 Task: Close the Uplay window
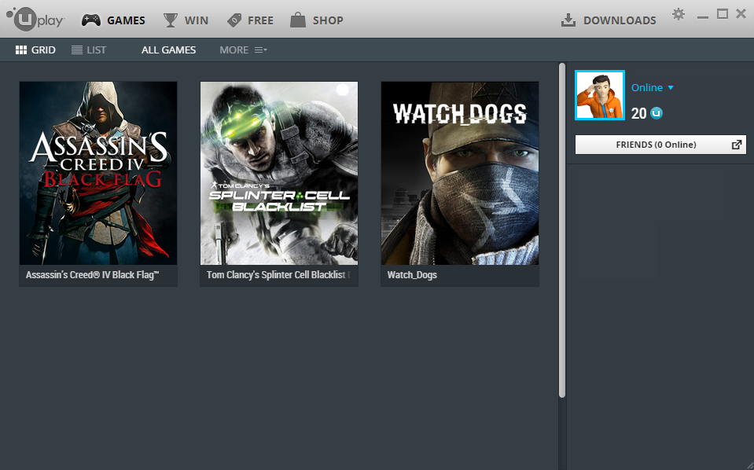tap(741, 14)
